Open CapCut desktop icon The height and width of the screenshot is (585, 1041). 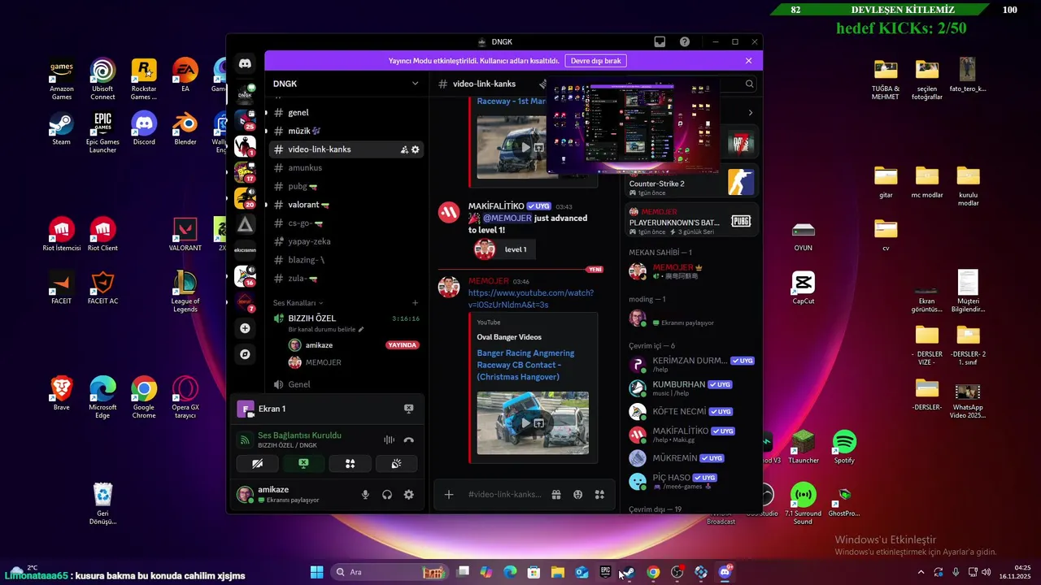803,288
